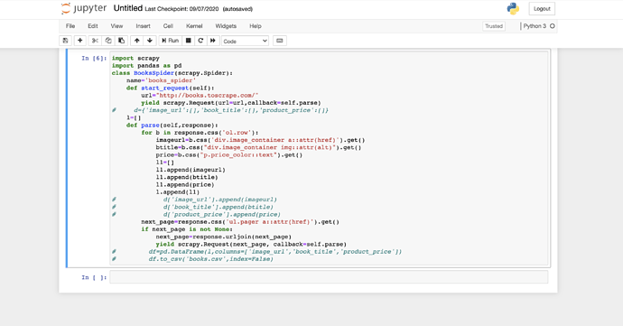Save notebook with the floppy disk icon
623x326 pixels.
[x=66, y=41]
